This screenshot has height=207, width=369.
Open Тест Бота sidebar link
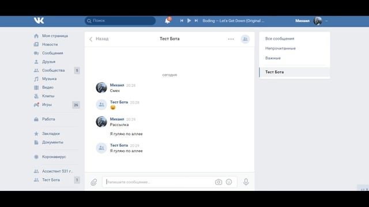[51, 180]
